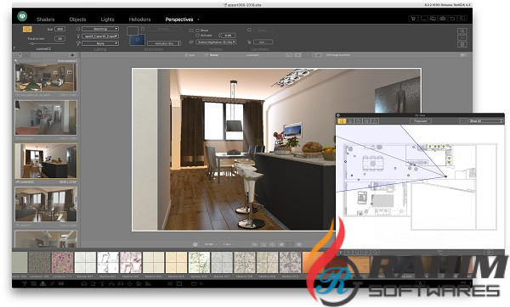The image size is (510, 307).
Task: Select the Show radio button
Action: pyautogui.click(x=197, y=31)
